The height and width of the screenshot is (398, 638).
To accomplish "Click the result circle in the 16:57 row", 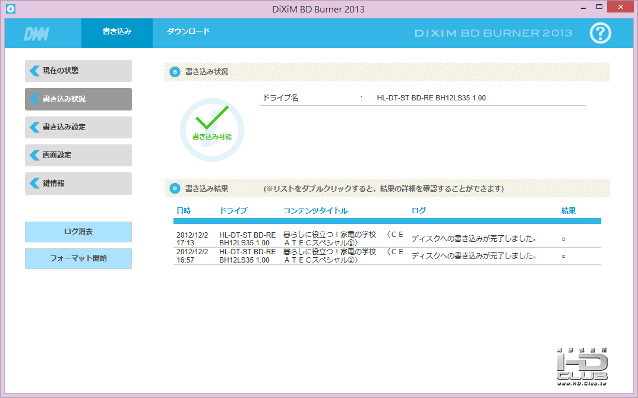I will point(564,257).
